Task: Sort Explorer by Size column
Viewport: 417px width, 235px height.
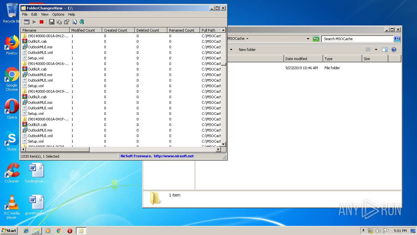Action: [375, 59]
